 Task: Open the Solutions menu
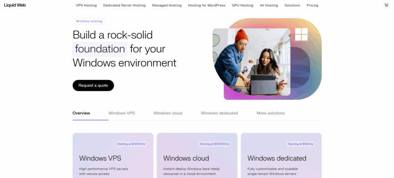[x=292, y=5]
